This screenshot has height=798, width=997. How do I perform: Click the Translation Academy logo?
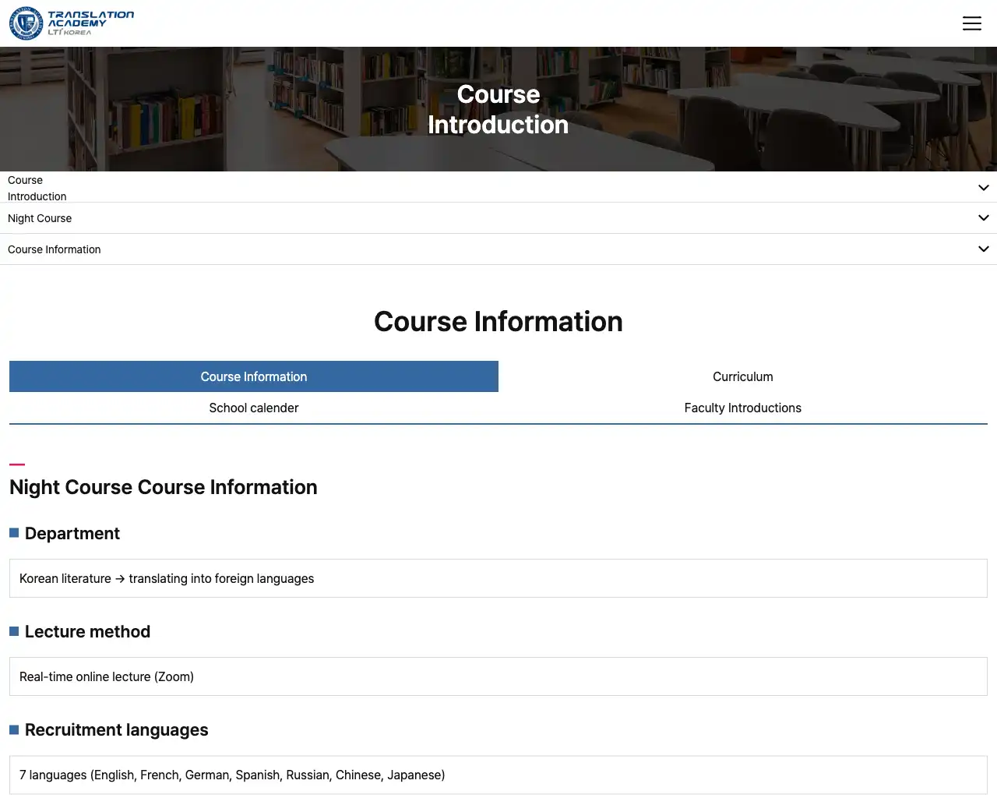[x=72, y=23]
